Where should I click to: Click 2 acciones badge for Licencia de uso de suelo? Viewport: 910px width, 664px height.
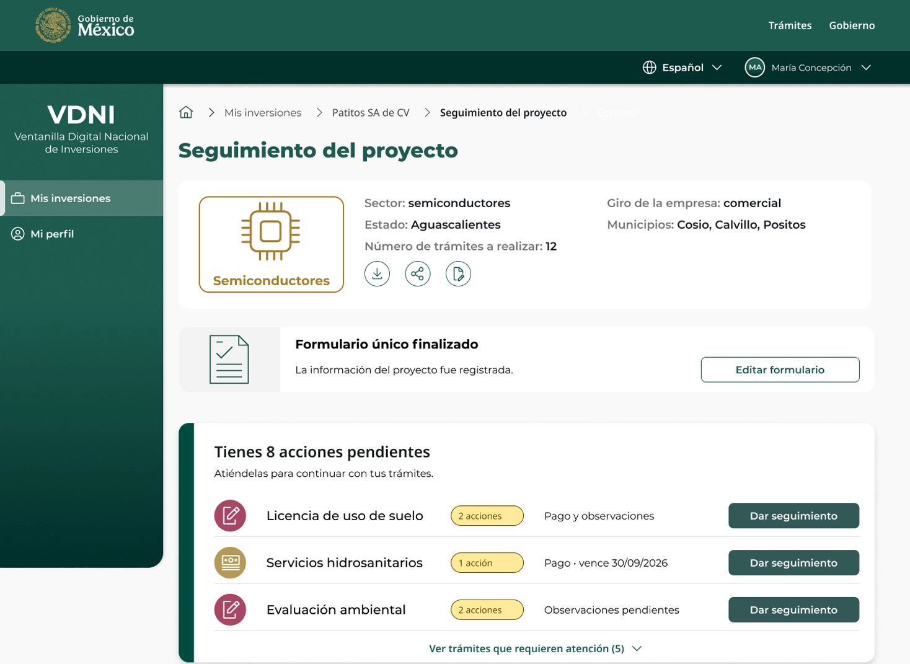[x=487, y=516]
